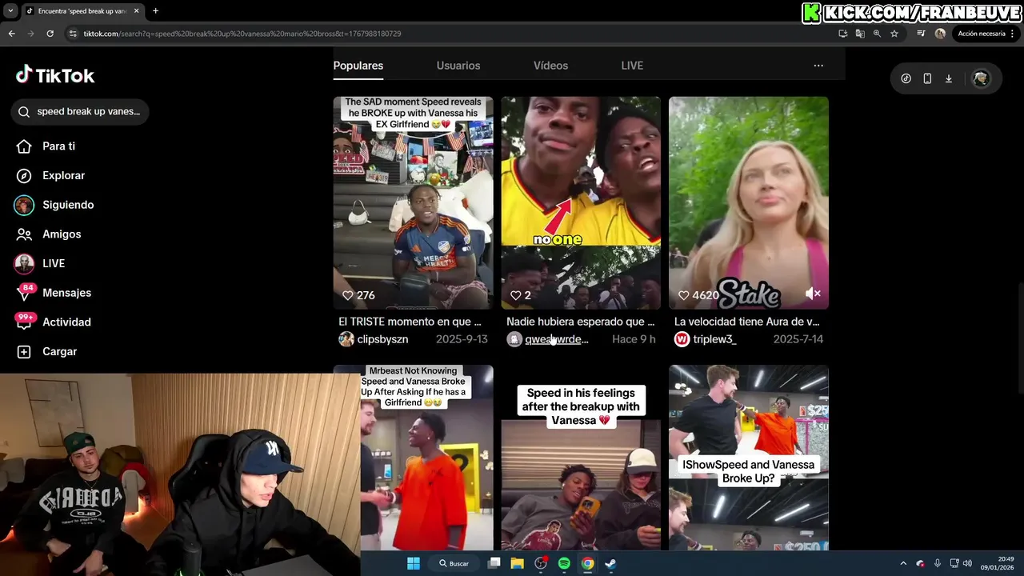
Task: Click the address bar URL
Action: [x=242, y=34]
